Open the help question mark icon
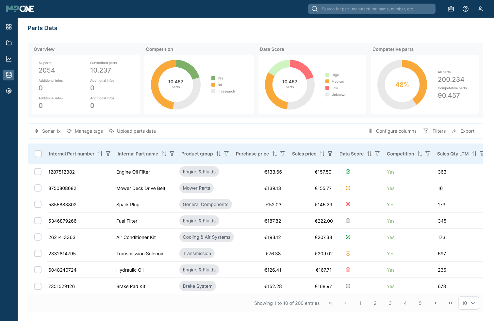 pos(466,9)
